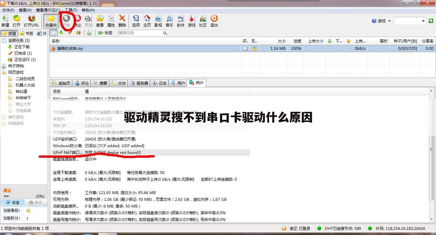The width and height of the screenshot is (436, 235).
Task: Toggle the green downloading filter arrow
Action: click(61, 33)
